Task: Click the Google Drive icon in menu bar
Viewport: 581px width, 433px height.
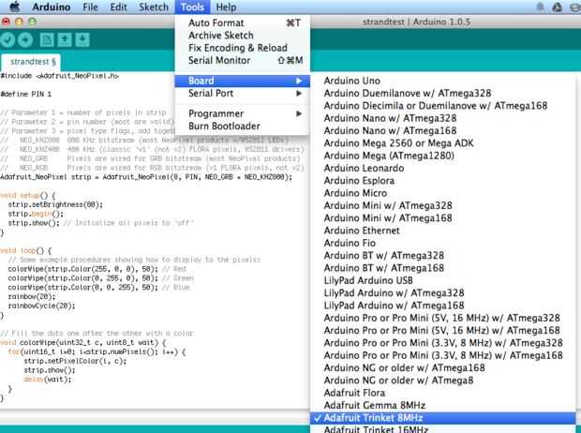Action: tap(557, 7)
